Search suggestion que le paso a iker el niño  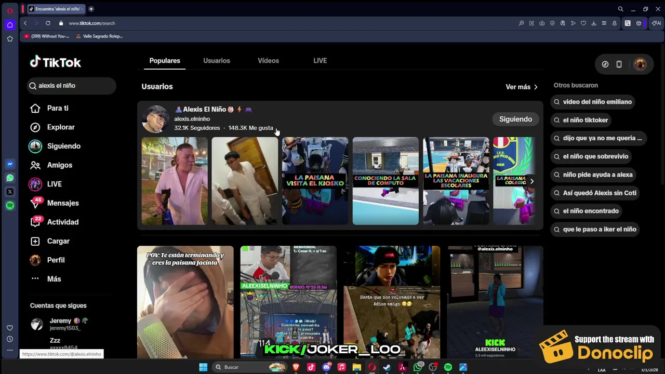(594, 229)
